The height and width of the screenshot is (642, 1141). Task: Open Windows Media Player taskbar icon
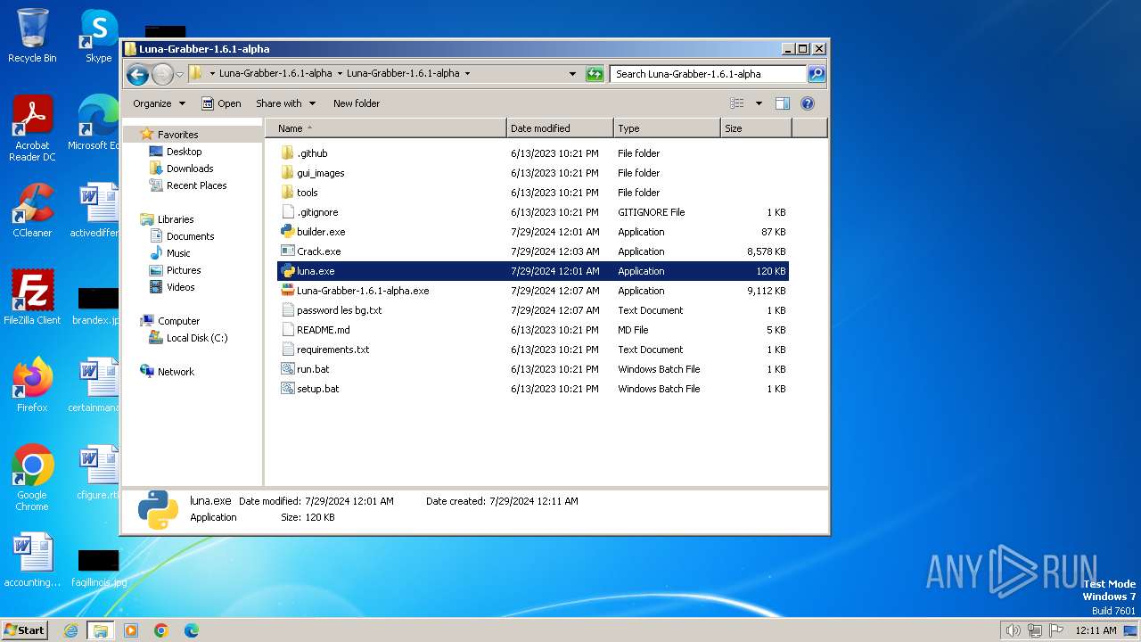pos(131,630)
